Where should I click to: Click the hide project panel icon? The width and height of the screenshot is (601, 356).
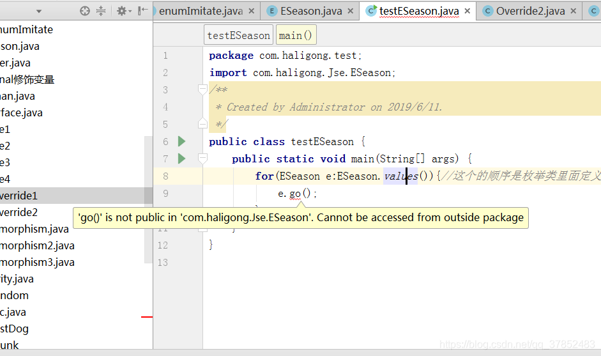142,11
